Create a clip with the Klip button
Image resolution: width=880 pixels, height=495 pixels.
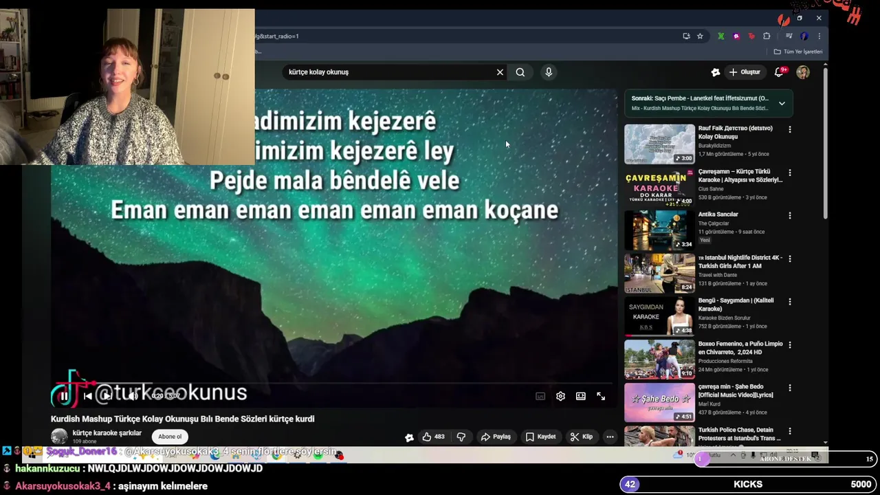(582, 437)
